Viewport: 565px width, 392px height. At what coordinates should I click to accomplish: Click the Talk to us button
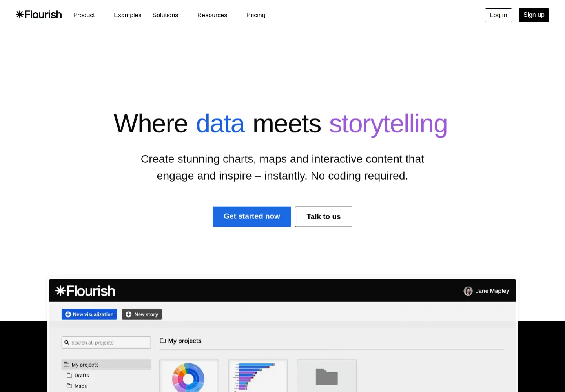click(324, 216)
